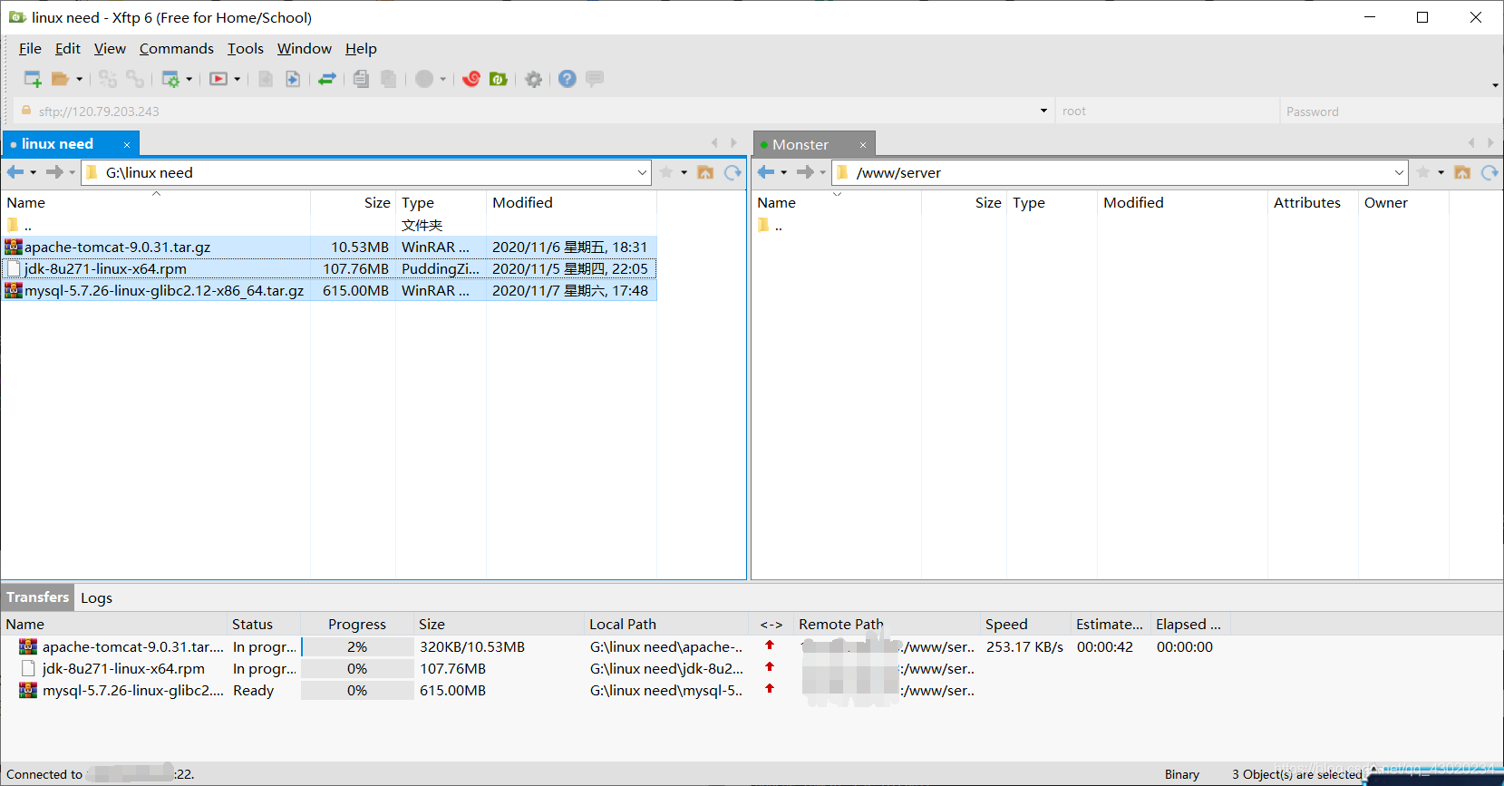This screenshot has height=786, width=1504.
Task: Refresh the local G:\linux need folder
Action: click(733, 172)
